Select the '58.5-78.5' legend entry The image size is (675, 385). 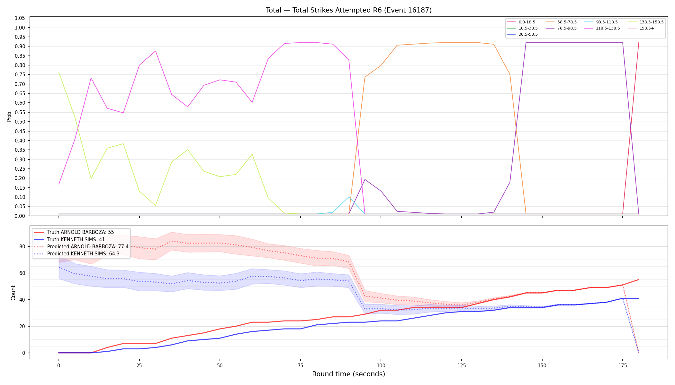point(561,22)
